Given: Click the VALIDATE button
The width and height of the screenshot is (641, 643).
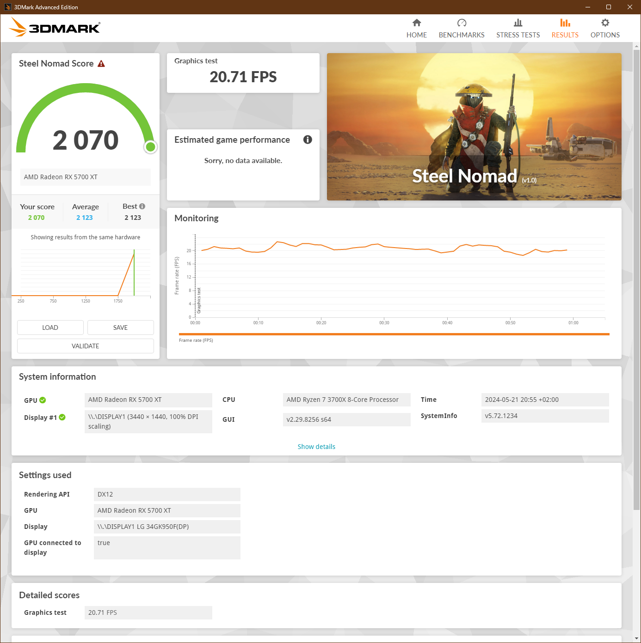Looking at the screenshot, I should [86, 346].
